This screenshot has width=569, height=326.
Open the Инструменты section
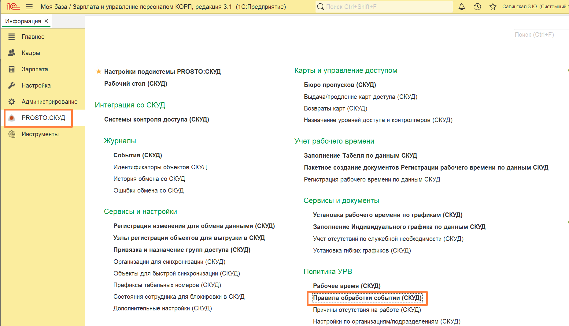(40, 134)
